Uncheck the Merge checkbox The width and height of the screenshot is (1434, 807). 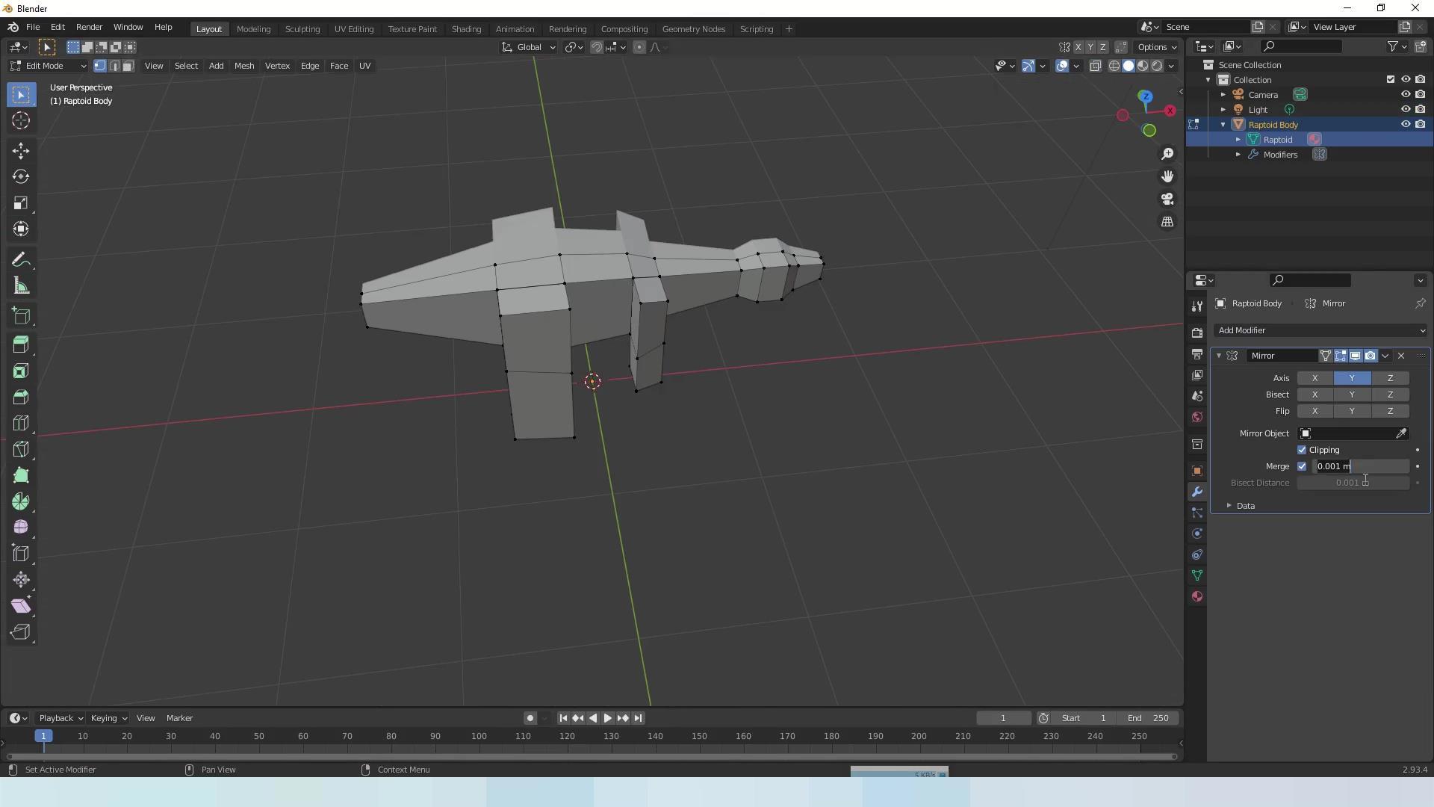(1302, 466)
